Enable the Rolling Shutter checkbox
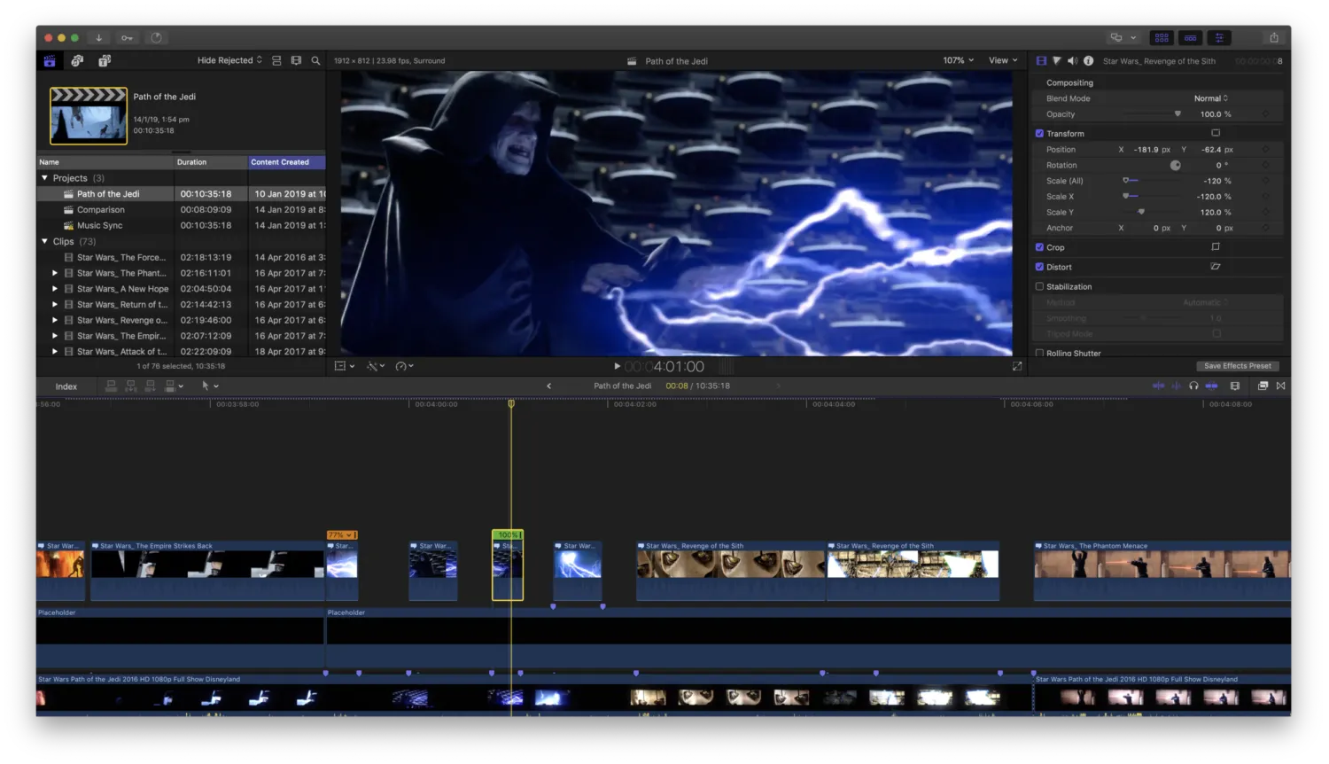 tap(1039, 353)
